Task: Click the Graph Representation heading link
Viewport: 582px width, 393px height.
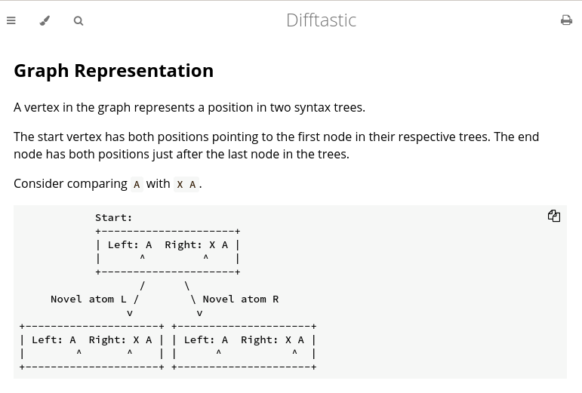Action: [x=113, y=70]
